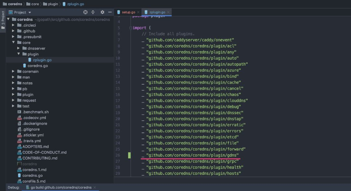Viewport: 351px width, 191px height.
Task: Click the plugin breadcrumb in navigation bar
Action: pos(53,4)
